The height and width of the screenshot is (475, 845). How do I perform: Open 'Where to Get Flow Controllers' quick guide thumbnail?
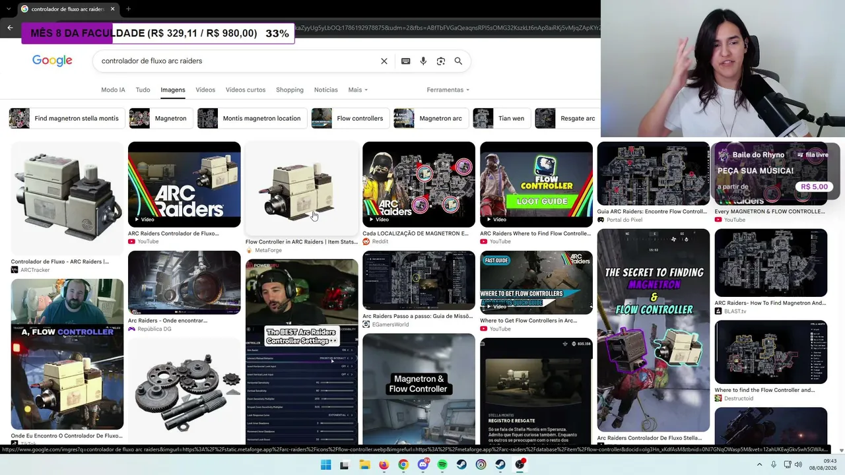coord(536,282)
